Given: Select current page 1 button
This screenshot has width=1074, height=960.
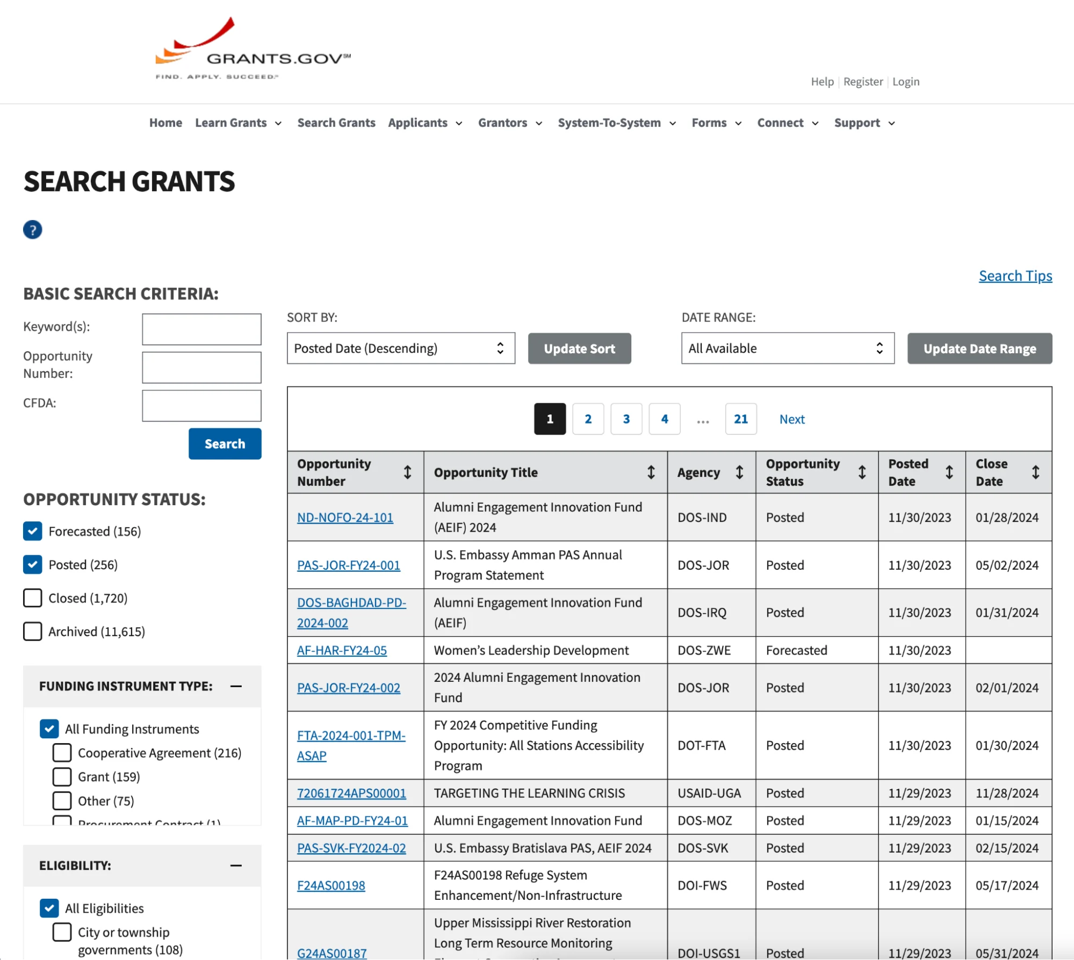Looking at the screenshot, I should click(x=550, y=419).
